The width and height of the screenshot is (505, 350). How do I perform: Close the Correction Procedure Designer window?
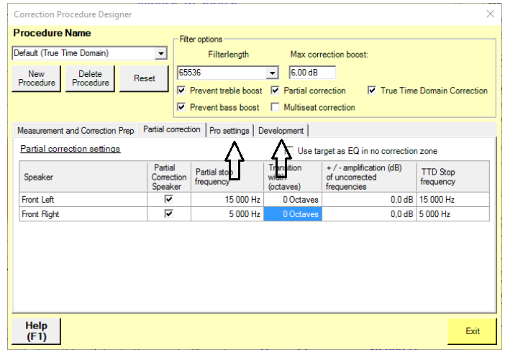coord(491,14)
